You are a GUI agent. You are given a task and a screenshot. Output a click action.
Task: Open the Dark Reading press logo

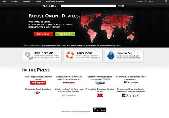131,83
